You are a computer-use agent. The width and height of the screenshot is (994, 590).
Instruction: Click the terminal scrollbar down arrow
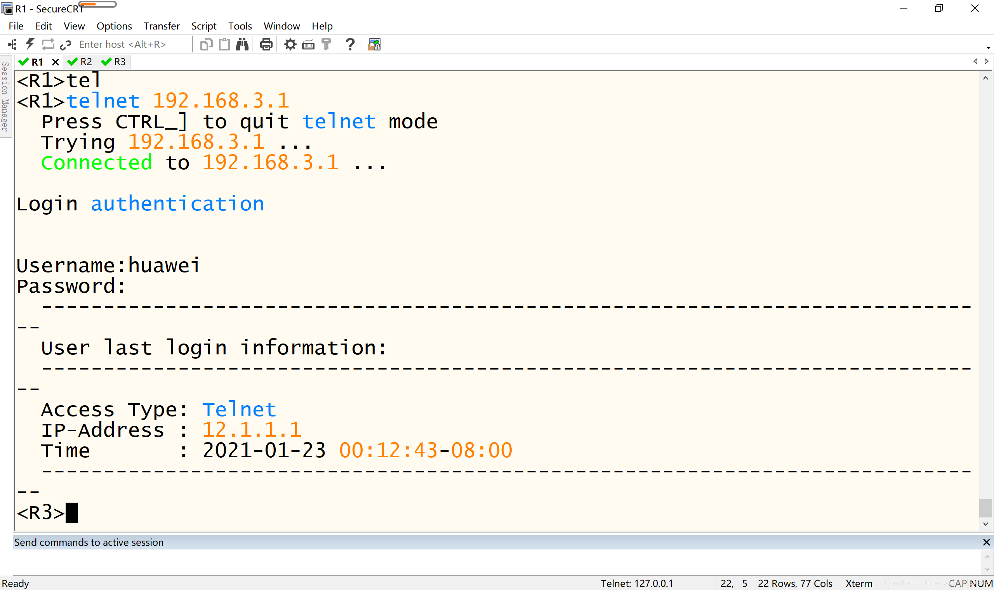985,524
